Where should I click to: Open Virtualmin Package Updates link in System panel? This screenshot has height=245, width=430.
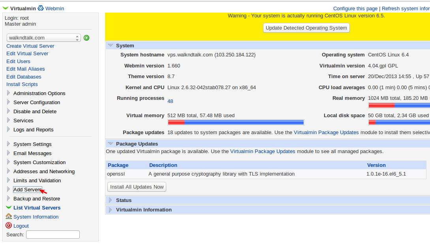326,133
